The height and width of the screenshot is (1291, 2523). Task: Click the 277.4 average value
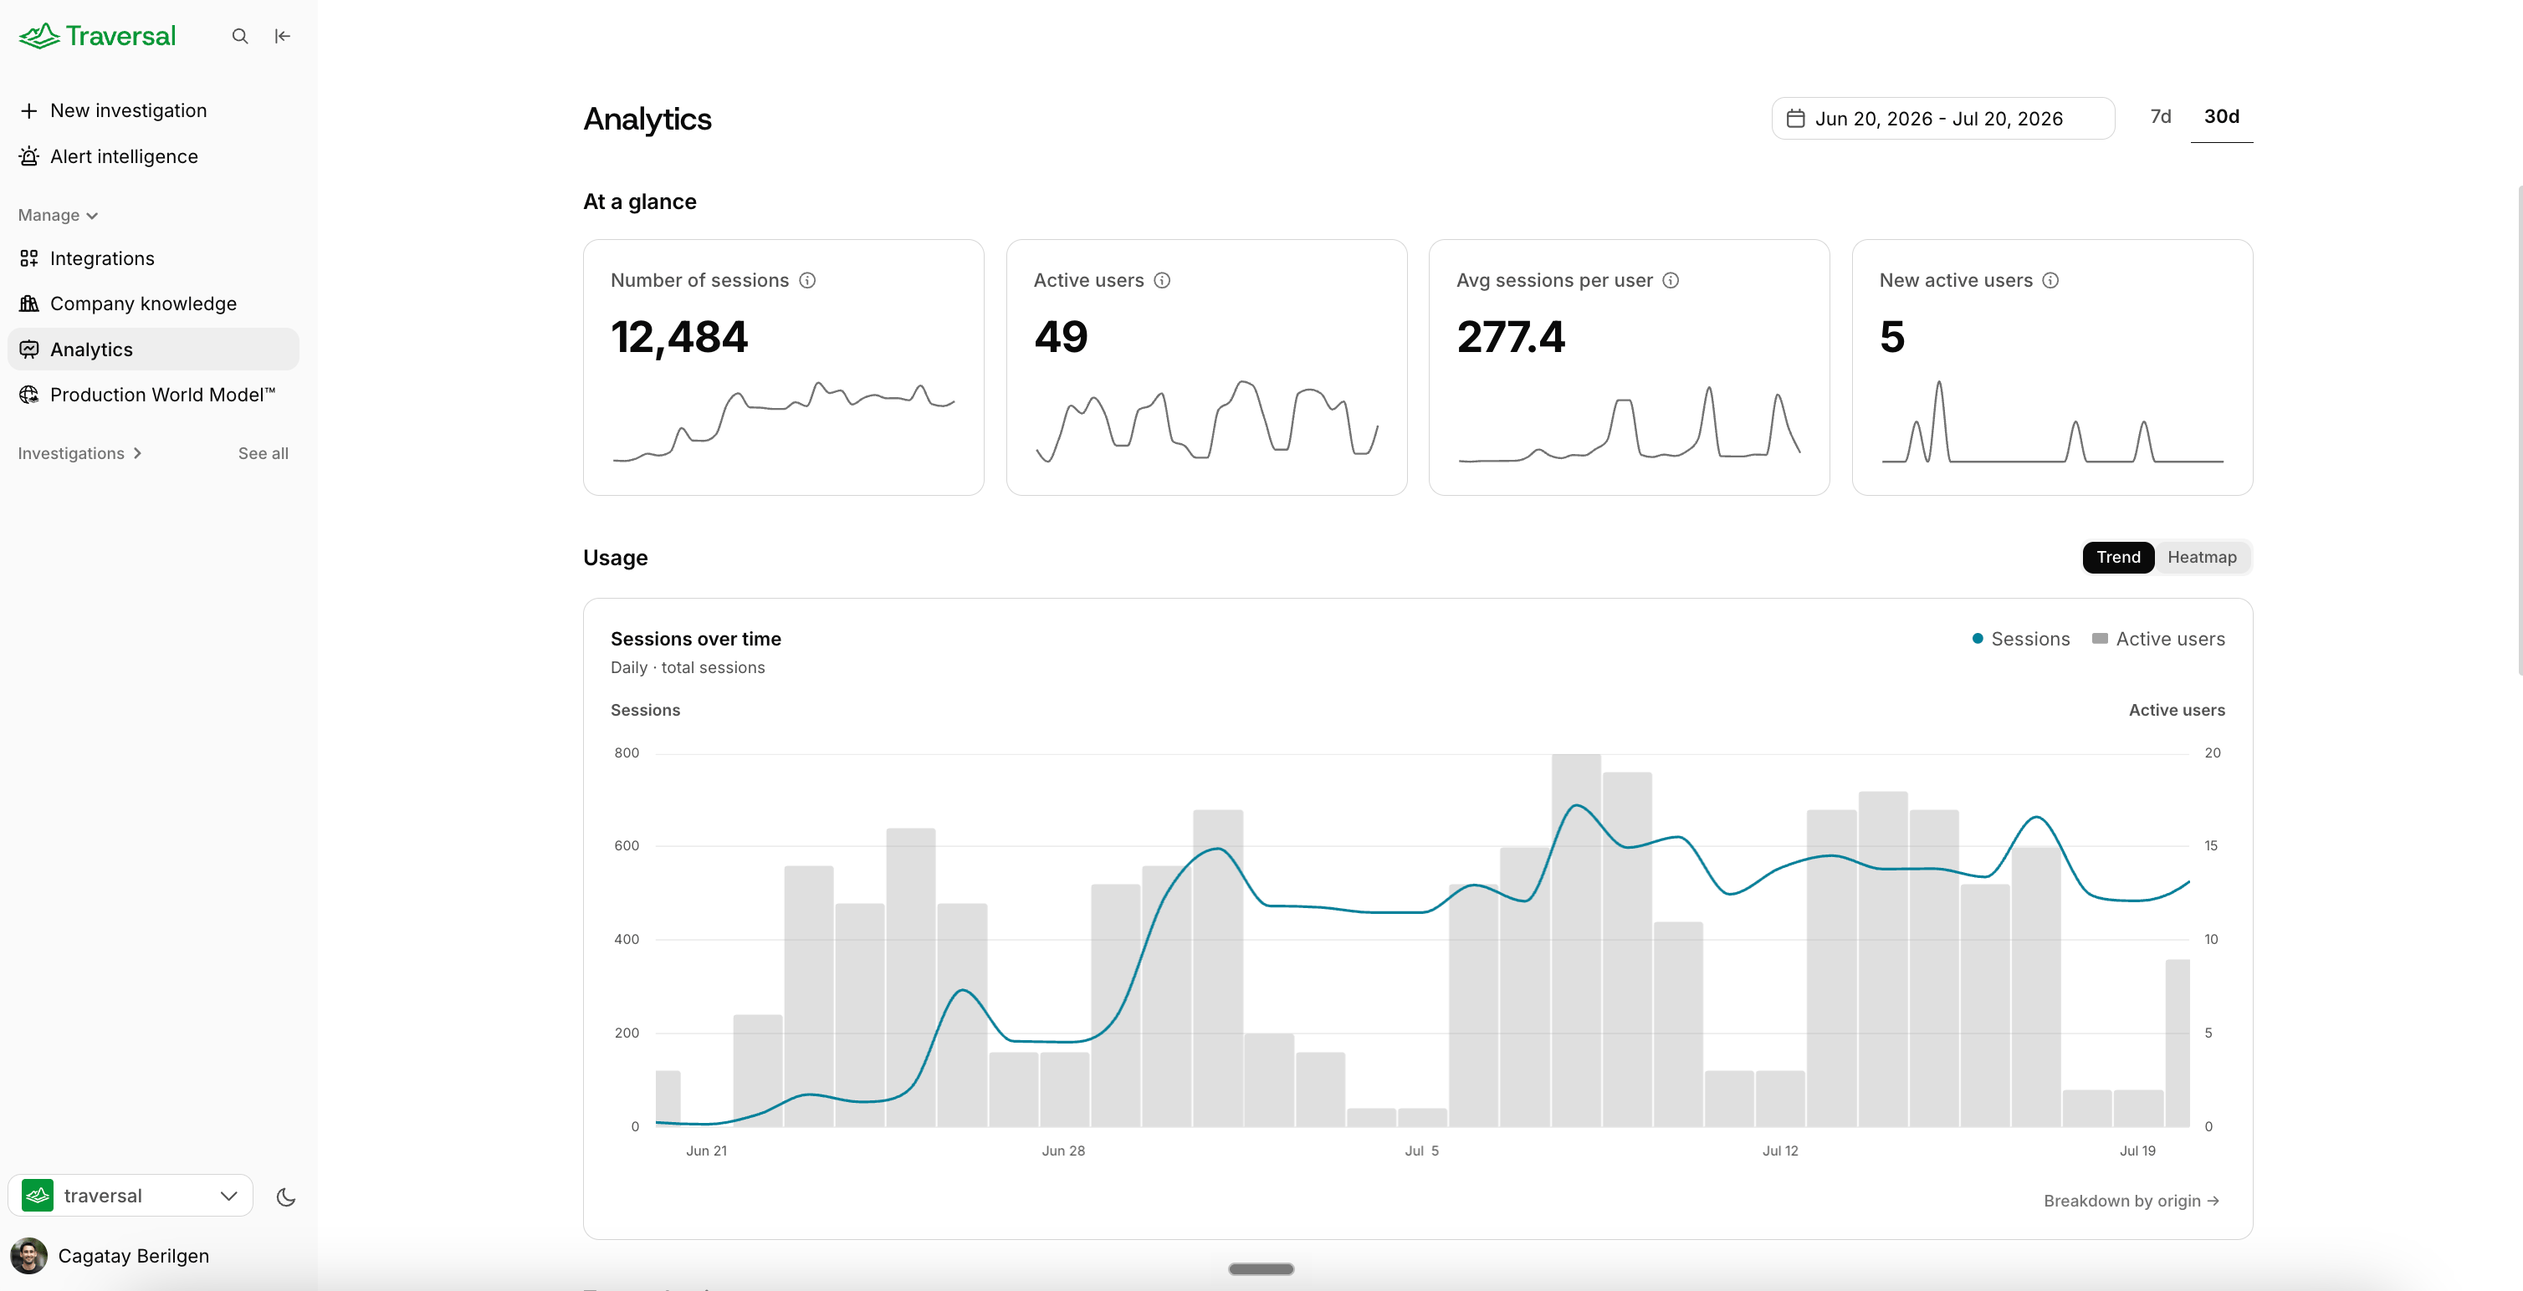1510,337
